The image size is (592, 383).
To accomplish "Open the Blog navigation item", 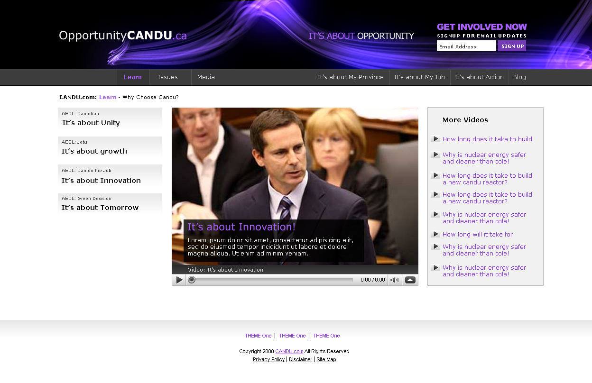I will (x=519, y=77).
